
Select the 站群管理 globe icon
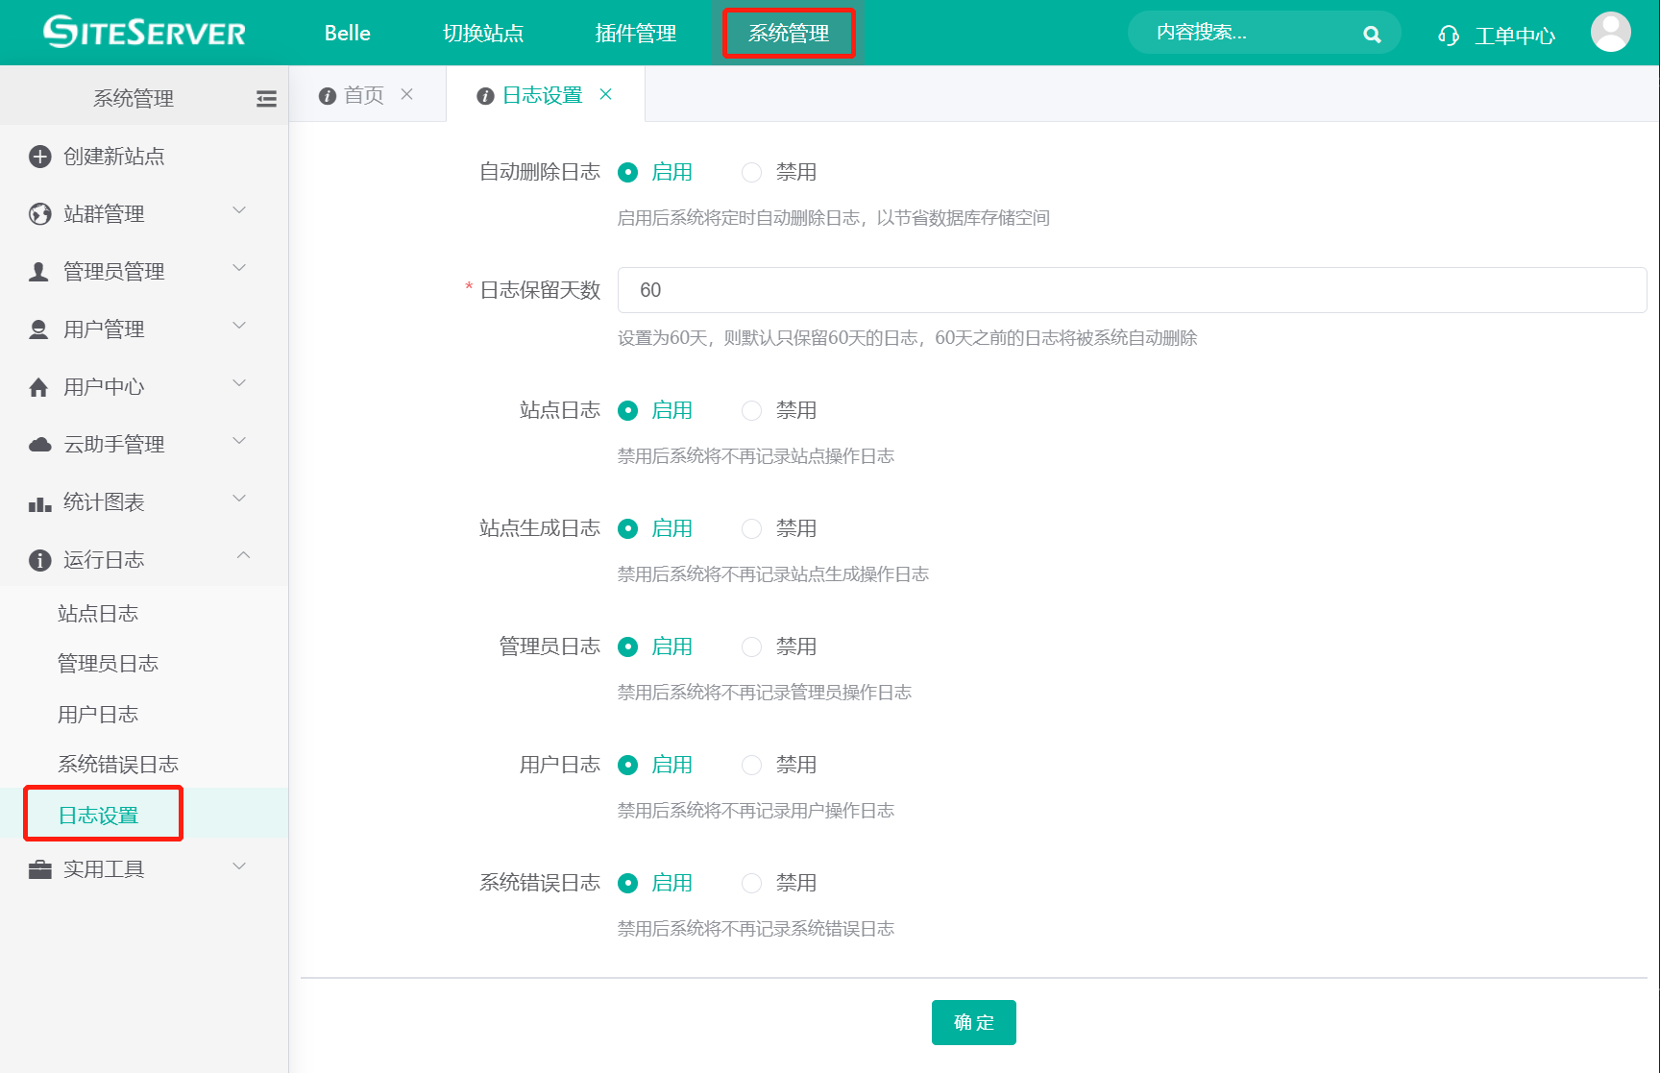[x=39, y=213]
